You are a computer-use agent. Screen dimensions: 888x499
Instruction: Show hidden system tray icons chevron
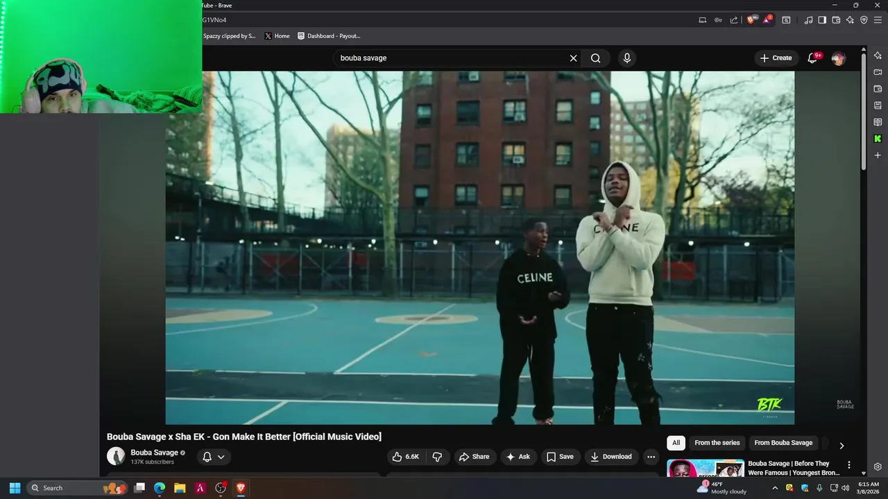point(775,488)
